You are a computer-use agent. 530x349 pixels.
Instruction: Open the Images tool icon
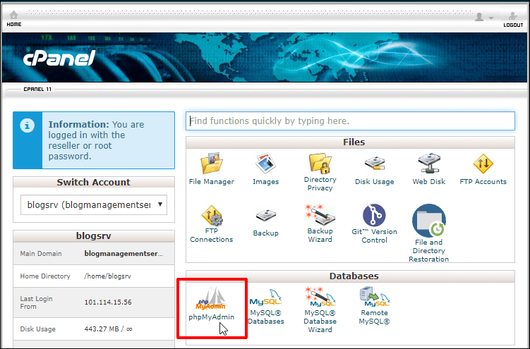click(x=265, y=164)
